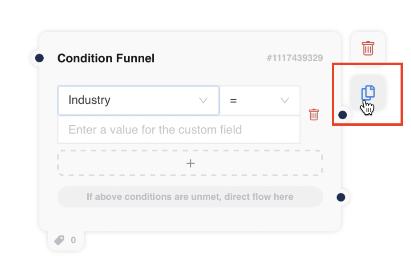Click the word Industry in the selector
Viewport: 411px width, 278px height.
[89, 100]
